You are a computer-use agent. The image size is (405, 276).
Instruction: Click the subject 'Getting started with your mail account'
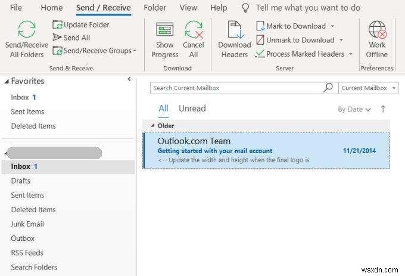click(x=215, y=151)
